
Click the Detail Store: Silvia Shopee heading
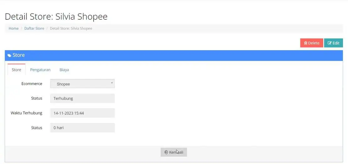(x=56, y=17)
